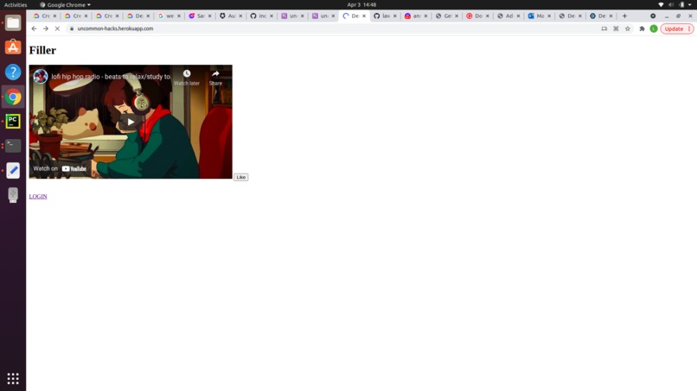The image size is (697, 391).
Task: Show Applications grid in the dock
Action: pyautogui.click(x=13, y=379)
